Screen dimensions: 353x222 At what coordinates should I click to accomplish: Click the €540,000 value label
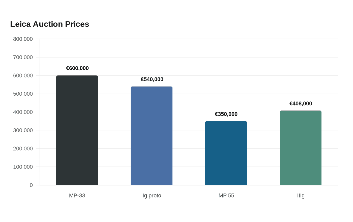pos(152,79)
